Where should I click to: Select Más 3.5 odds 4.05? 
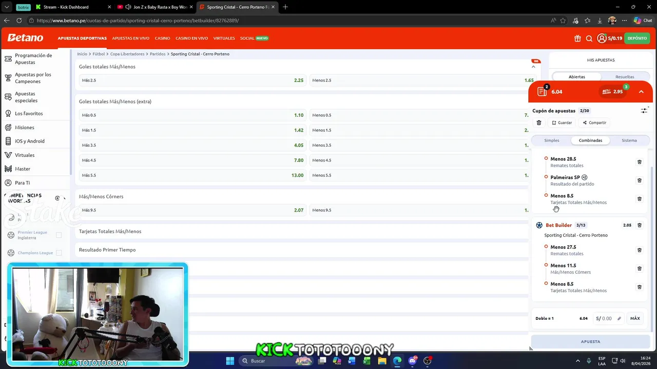[x=192, y=146]
